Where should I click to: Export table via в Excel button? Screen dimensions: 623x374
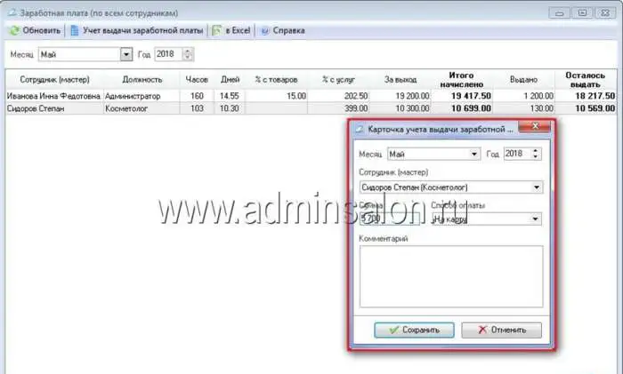click(231, 30)
